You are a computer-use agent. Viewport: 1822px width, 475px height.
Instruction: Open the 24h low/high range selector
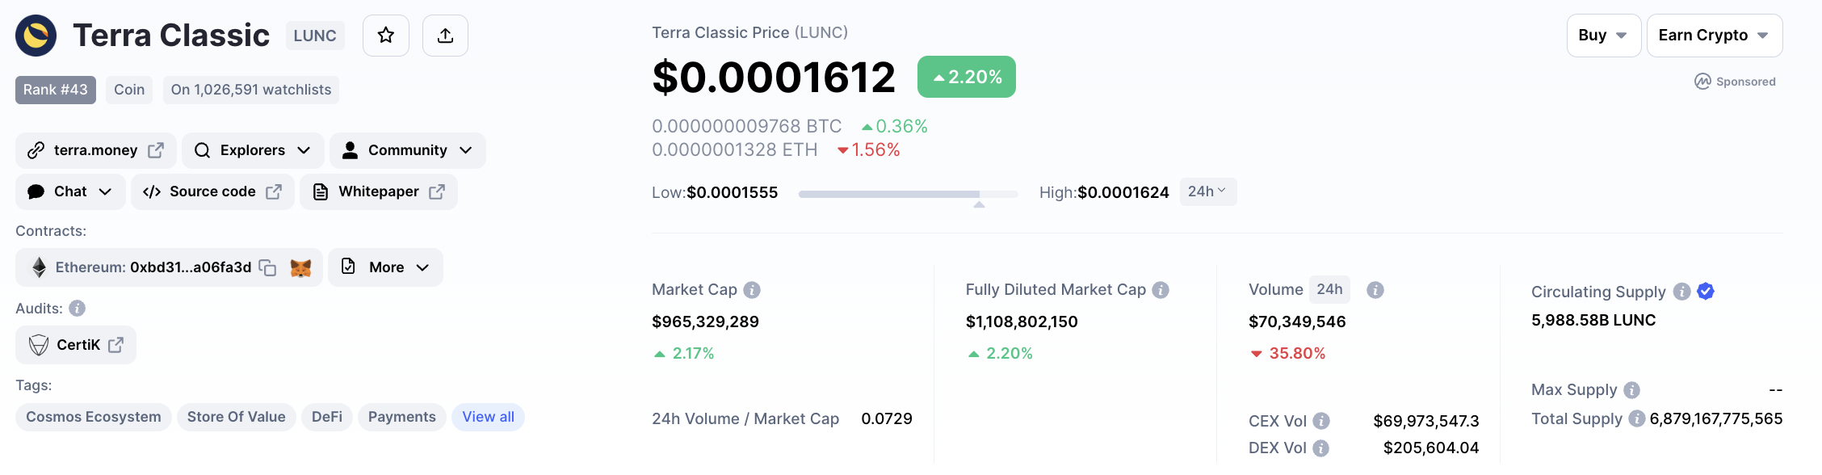click(x=1207, y=191)
